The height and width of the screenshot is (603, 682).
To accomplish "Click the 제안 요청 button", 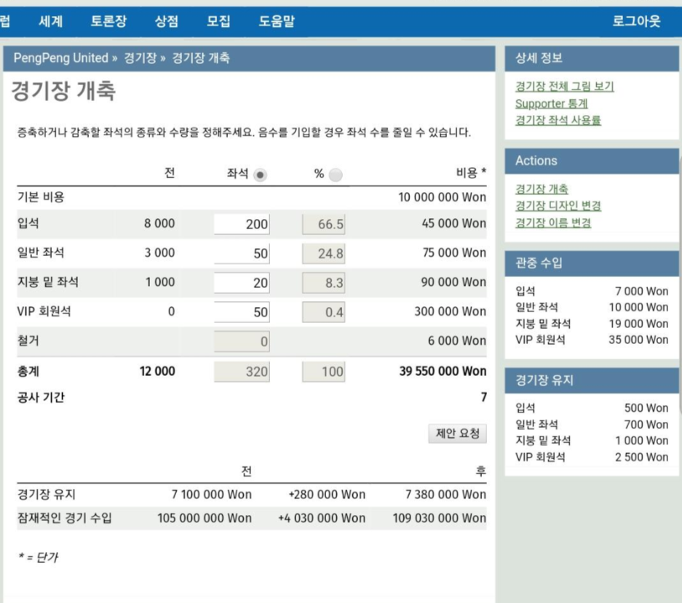I will point(458,434).
